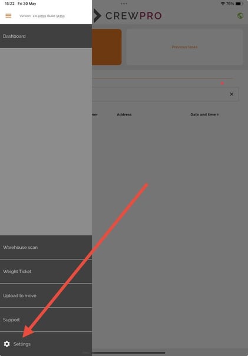This screenshot has height=356, width=248.
Task: Open Warehouse scan menu item
Action: click(x=46, y=247)
